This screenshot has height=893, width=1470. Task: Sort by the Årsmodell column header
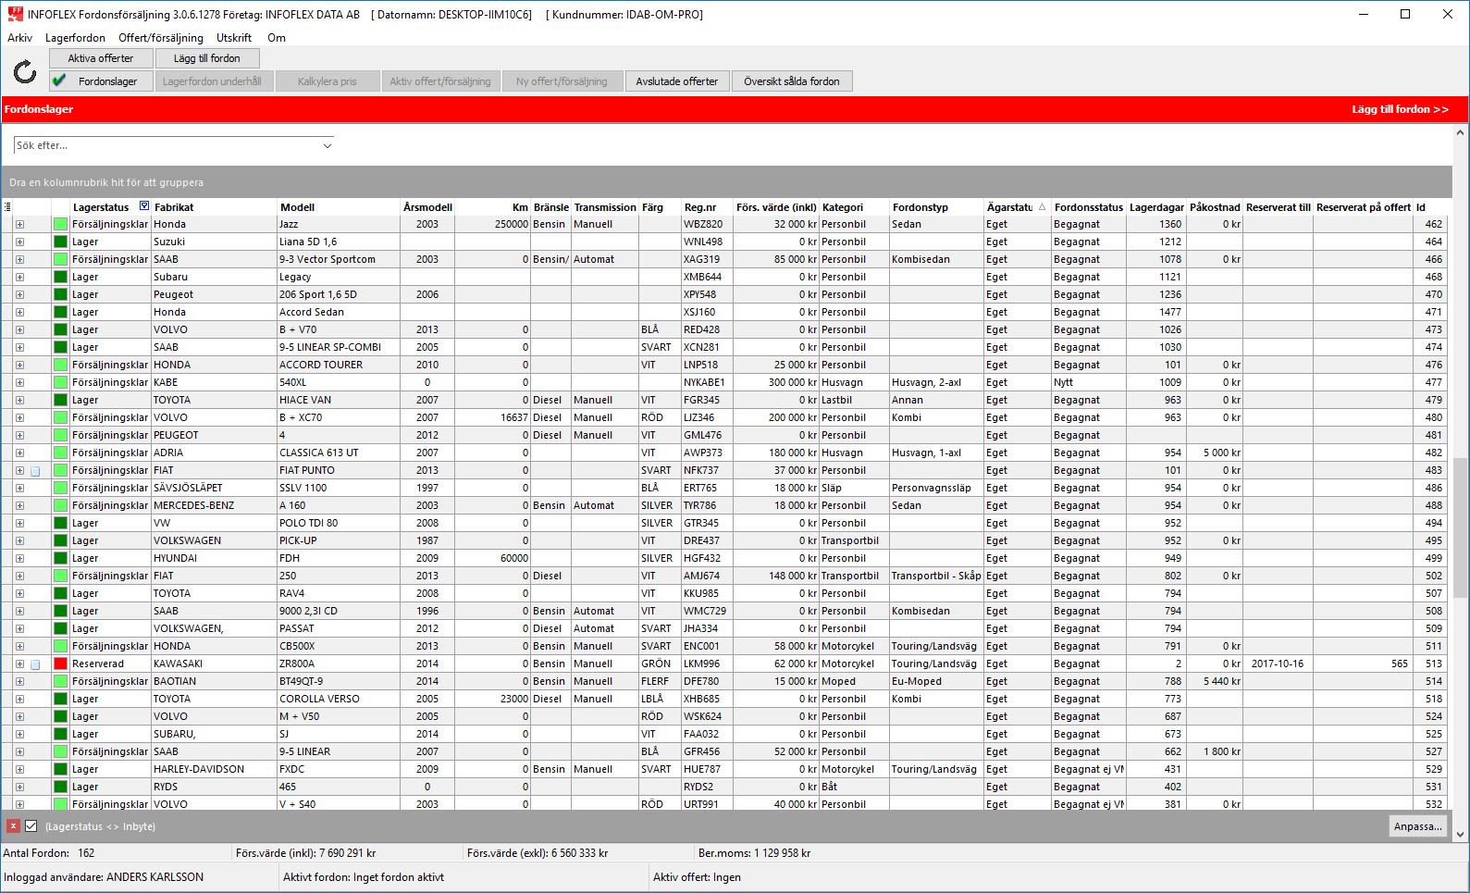coord(427,207)
